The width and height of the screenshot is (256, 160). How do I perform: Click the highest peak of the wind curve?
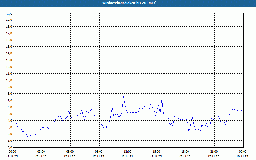(x=123, y=96)
